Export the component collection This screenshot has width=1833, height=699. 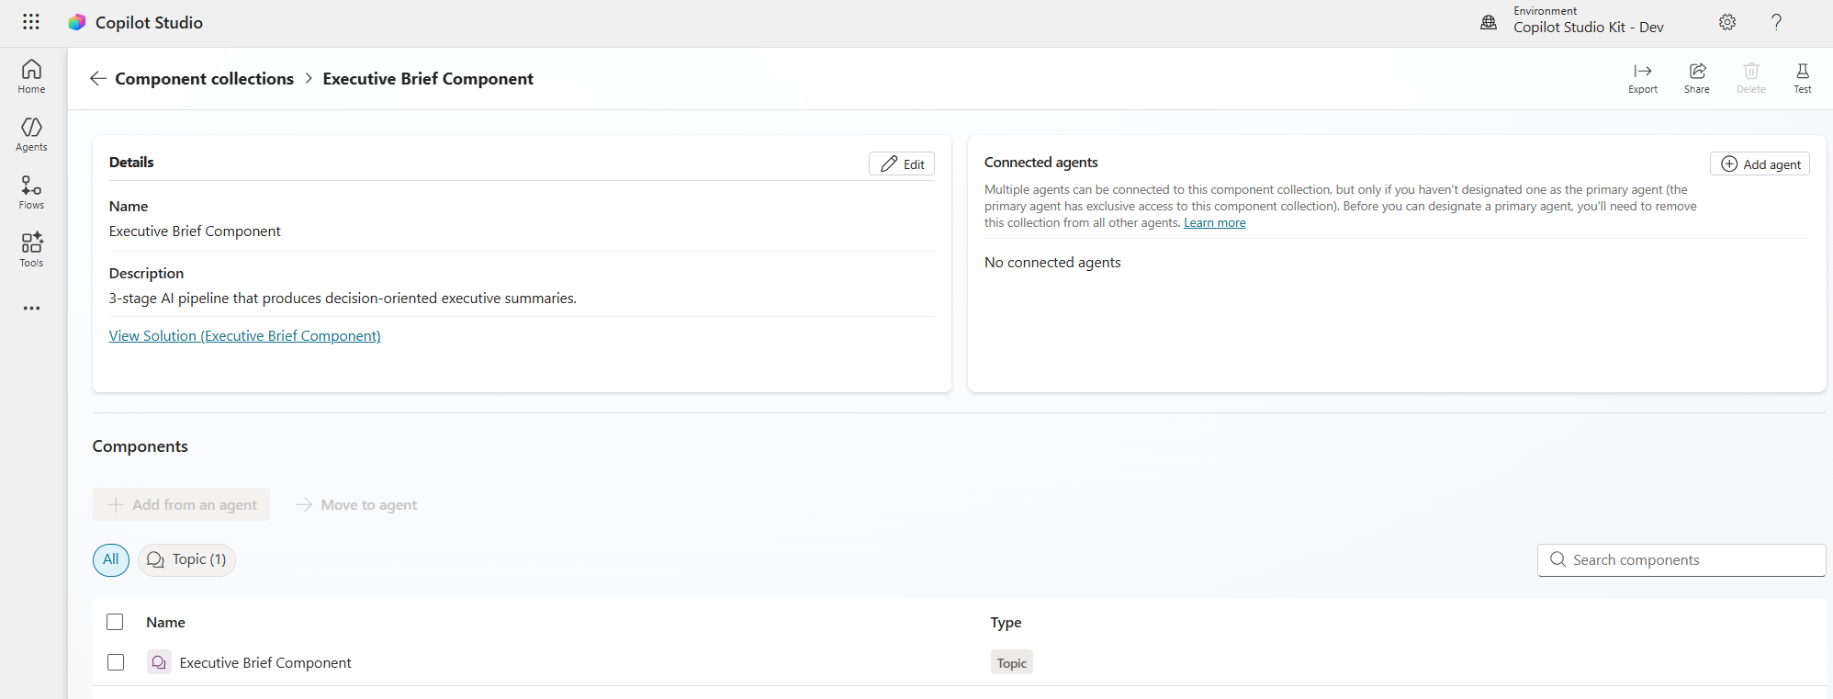1643,78
